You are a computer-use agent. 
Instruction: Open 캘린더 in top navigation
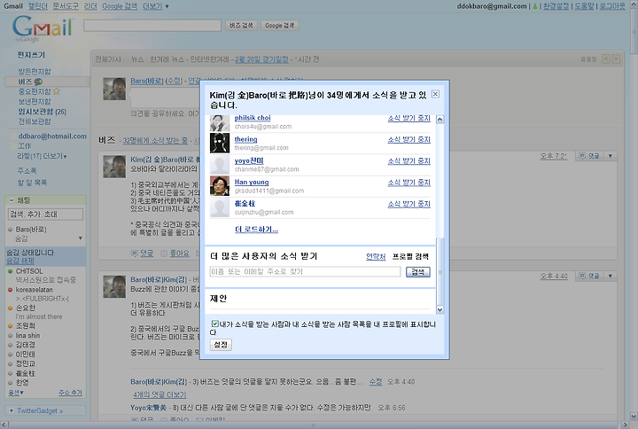(x=38, y=6)
